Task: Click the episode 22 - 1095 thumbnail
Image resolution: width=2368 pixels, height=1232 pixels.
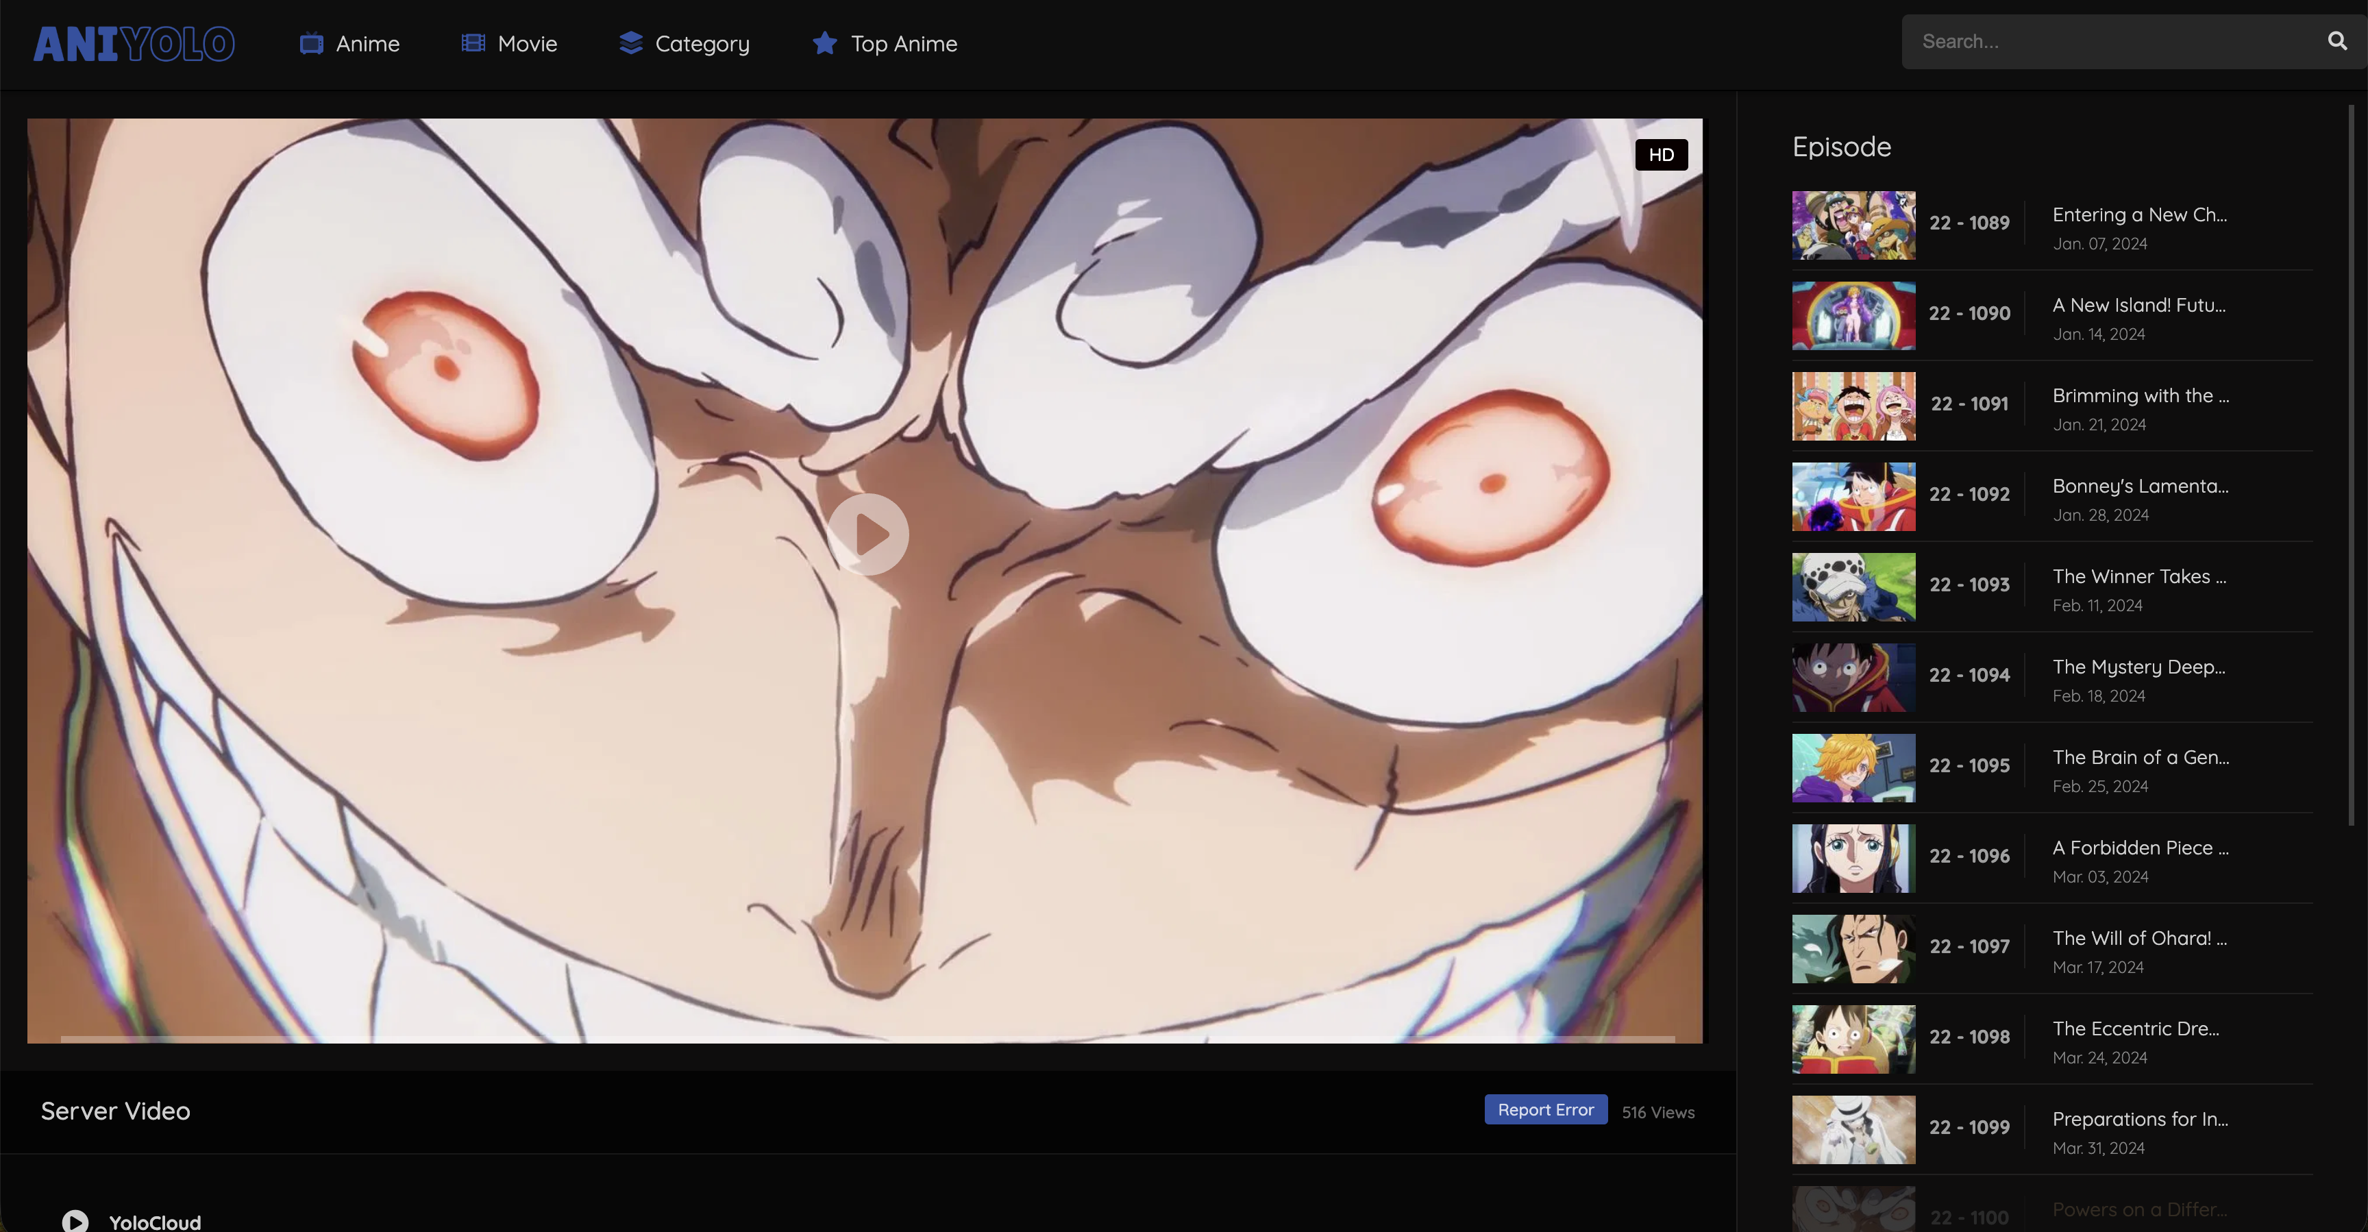Action: pyautogui.click(x=1853, y=769)
